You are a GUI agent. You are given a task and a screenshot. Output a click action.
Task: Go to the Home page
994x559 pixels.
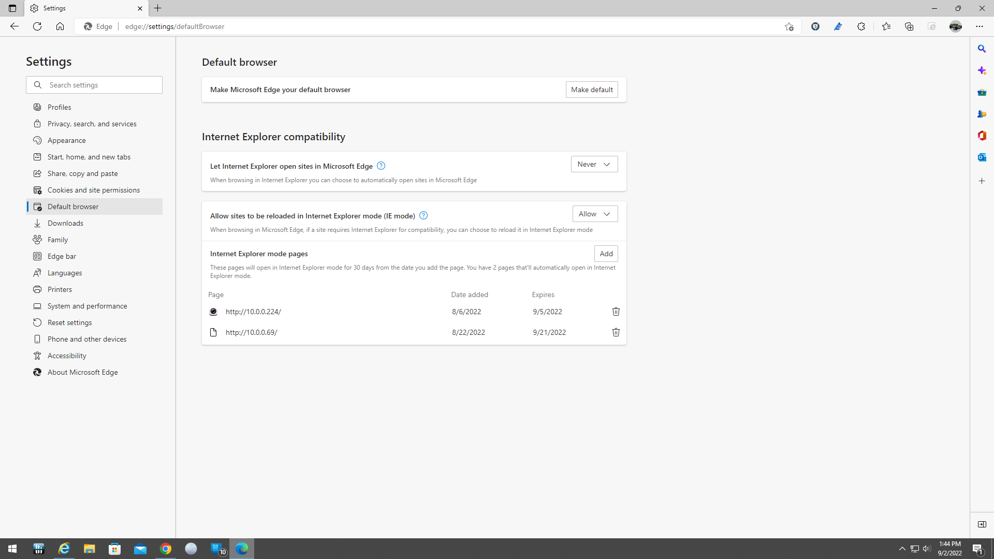coord(60,26)
